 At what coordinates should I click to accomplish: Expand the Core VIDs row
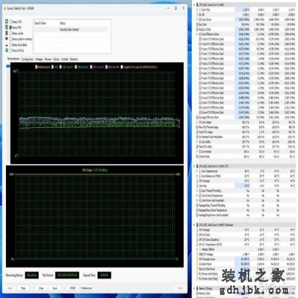click(197, 10)
